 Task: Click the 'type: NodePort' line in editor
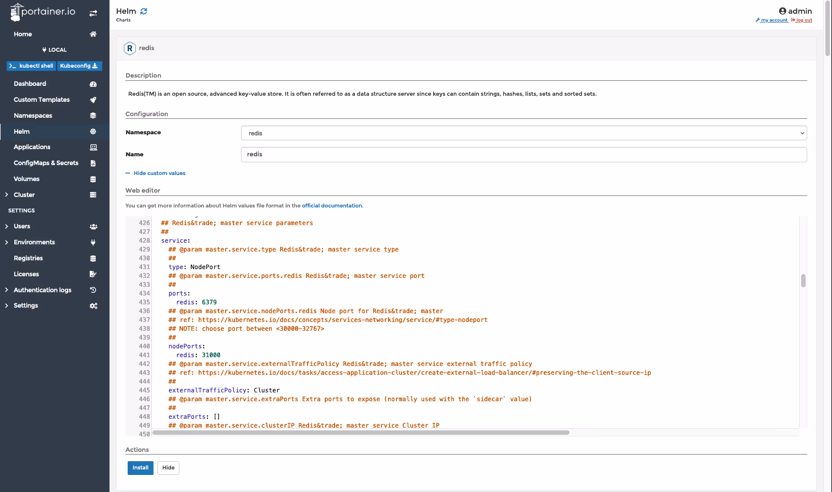(x=194, y=267)
